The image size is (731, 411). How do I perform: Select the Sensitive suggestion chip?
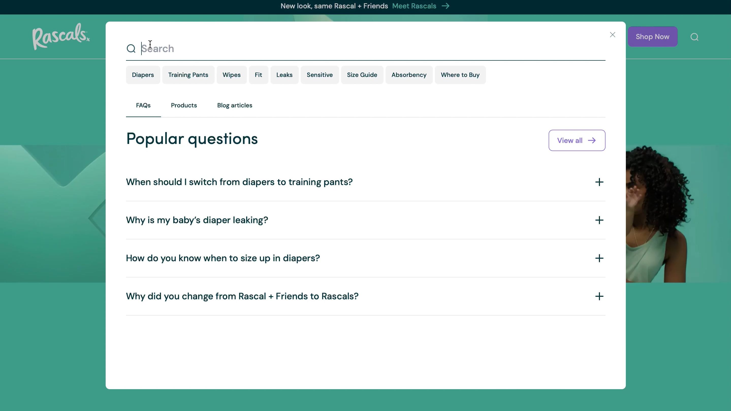coord(320,75)
